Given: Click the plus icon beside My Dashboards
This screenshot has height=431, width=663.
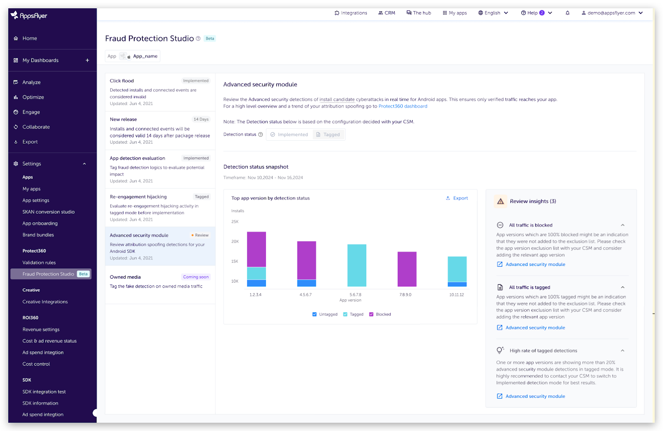Looking at the screenshot, I should pyautogui.click(x=87, y=60).
